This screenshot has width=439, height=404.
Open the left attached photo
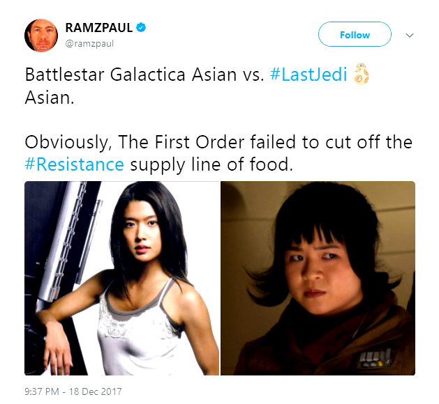click(121, 279)
